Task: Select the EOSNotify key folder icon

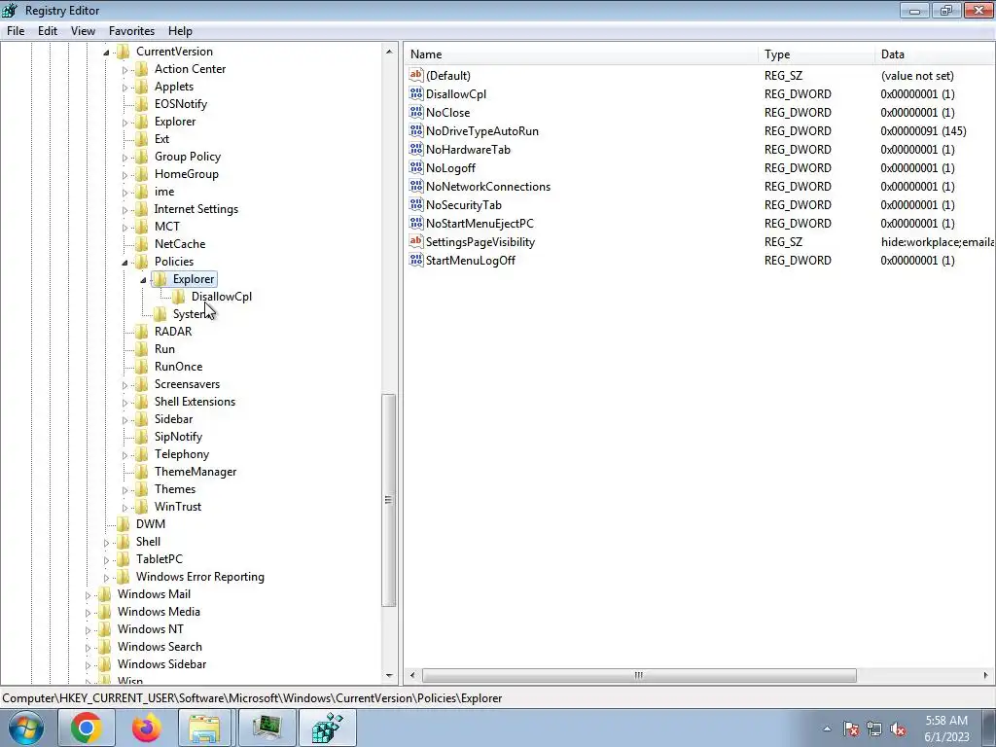Action: (142, 104)
